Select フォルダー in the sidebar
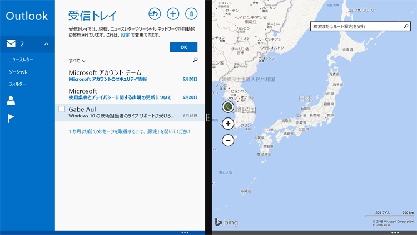The height and width of the screenshot is (235, 417). 17,84
